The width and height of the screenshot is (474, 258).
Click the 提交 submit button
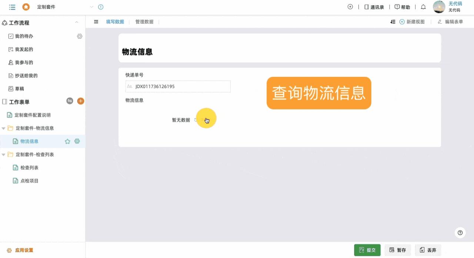pos(367,250)
